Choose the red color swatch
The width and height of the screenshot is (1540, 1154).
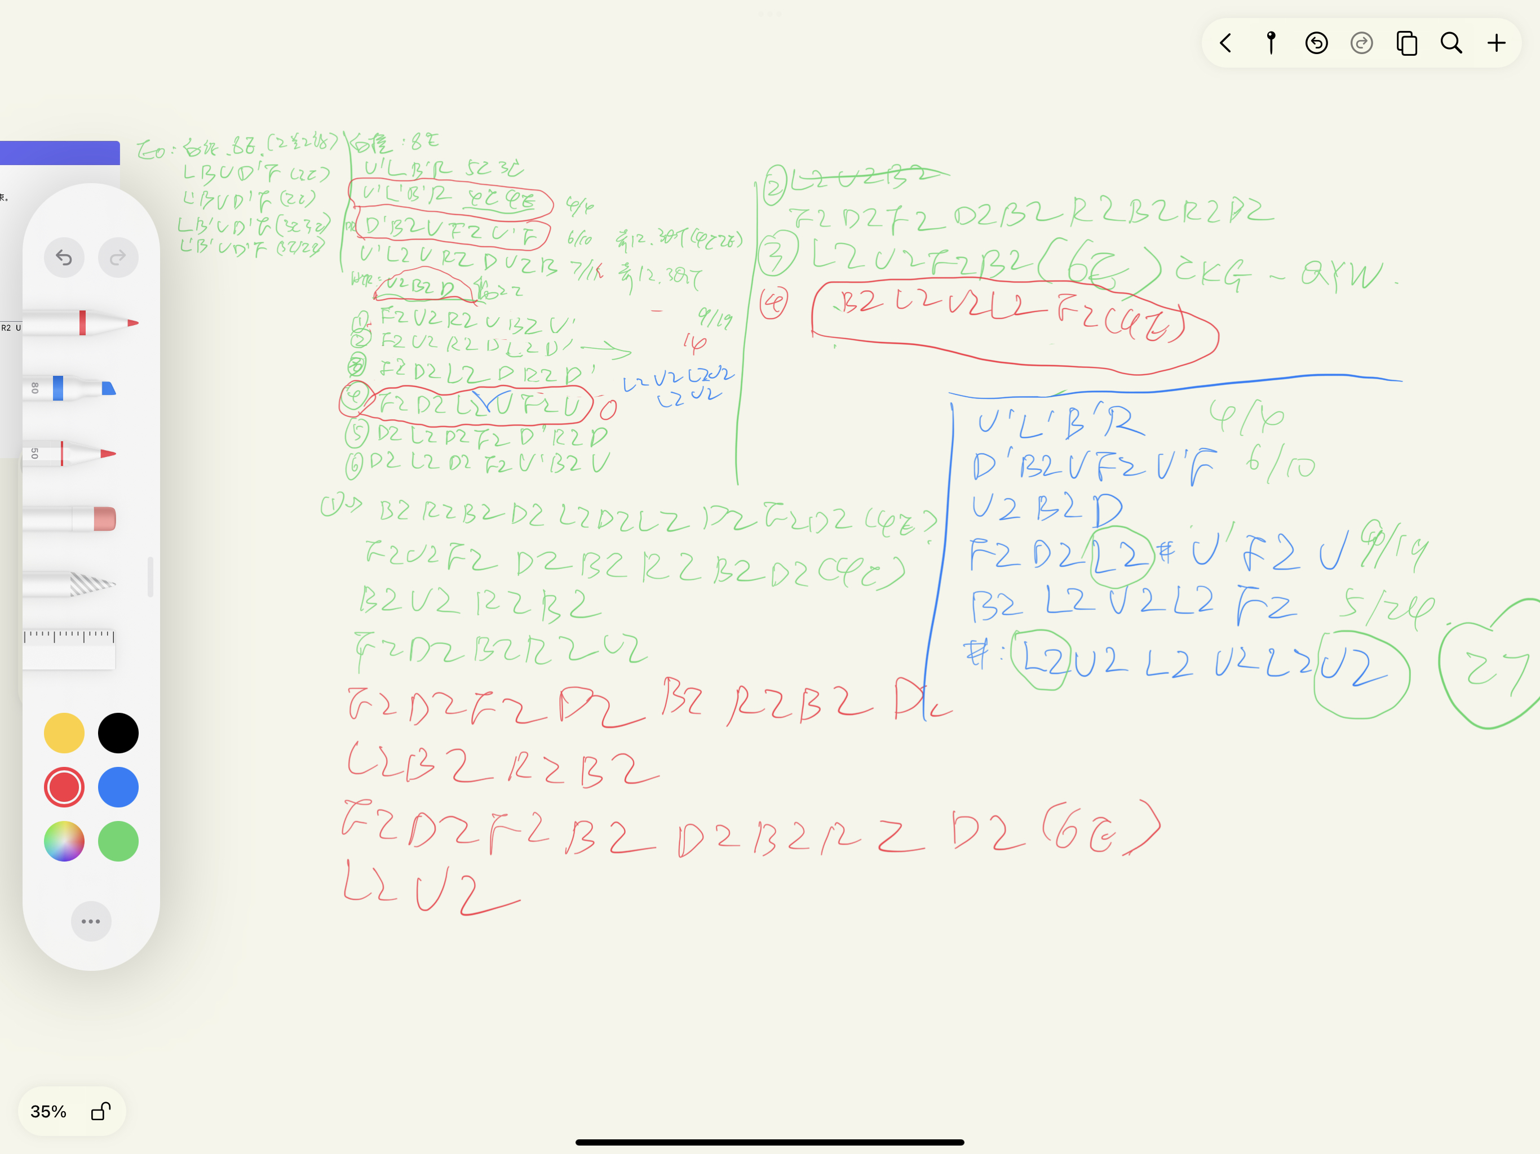pyautogui.click(x=64, y=787)
